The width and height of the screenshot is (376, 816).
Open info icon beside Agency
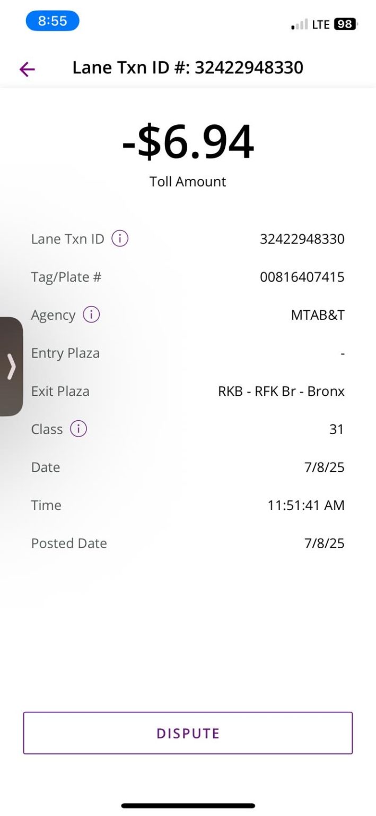[x=91, y=315]
